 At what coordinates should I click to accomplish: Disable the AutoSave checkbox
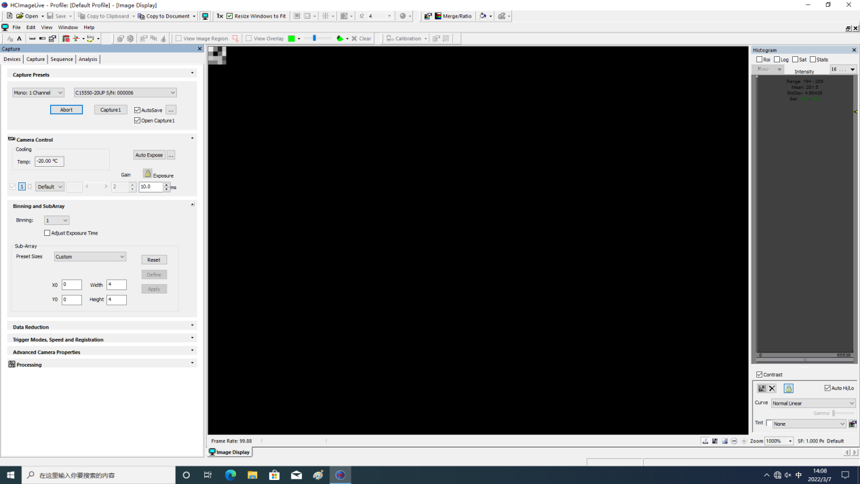click(x=138, y=110)
